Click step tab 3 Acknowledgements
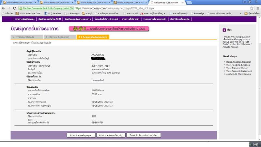Screen dimensions: 261x147 (93, 37)
